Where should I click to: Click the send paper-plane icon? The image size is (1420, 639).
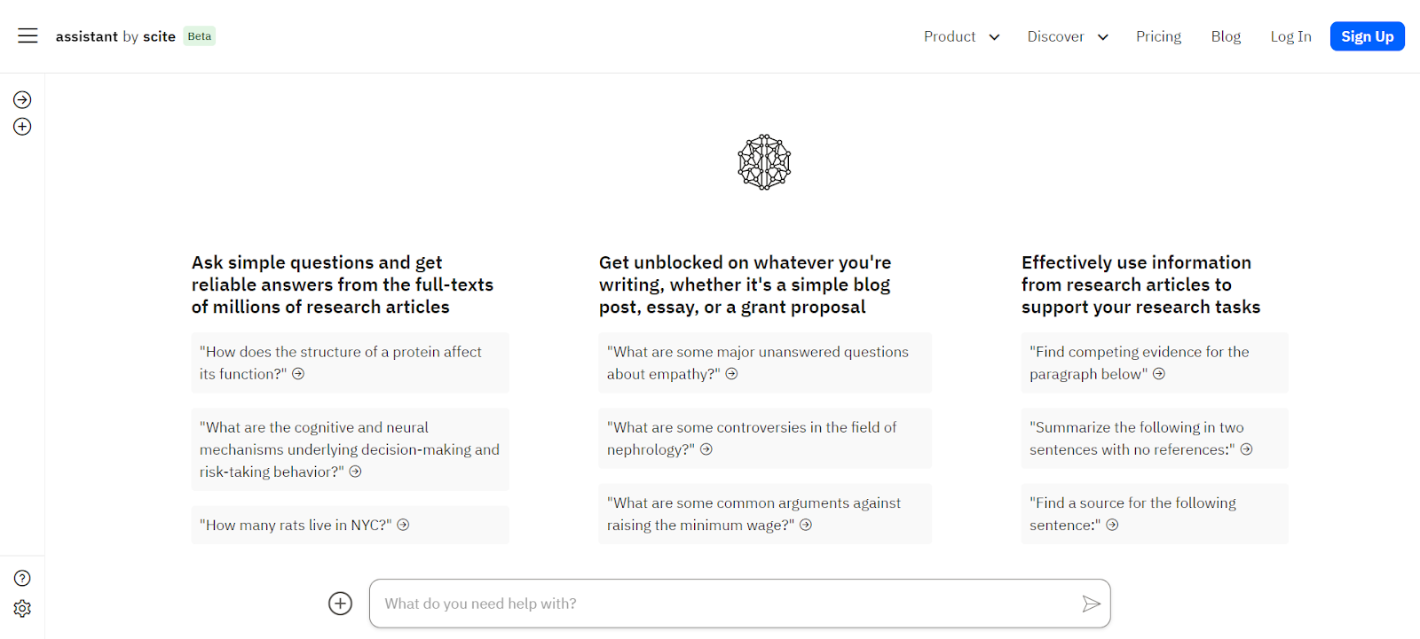[1091, 604]
